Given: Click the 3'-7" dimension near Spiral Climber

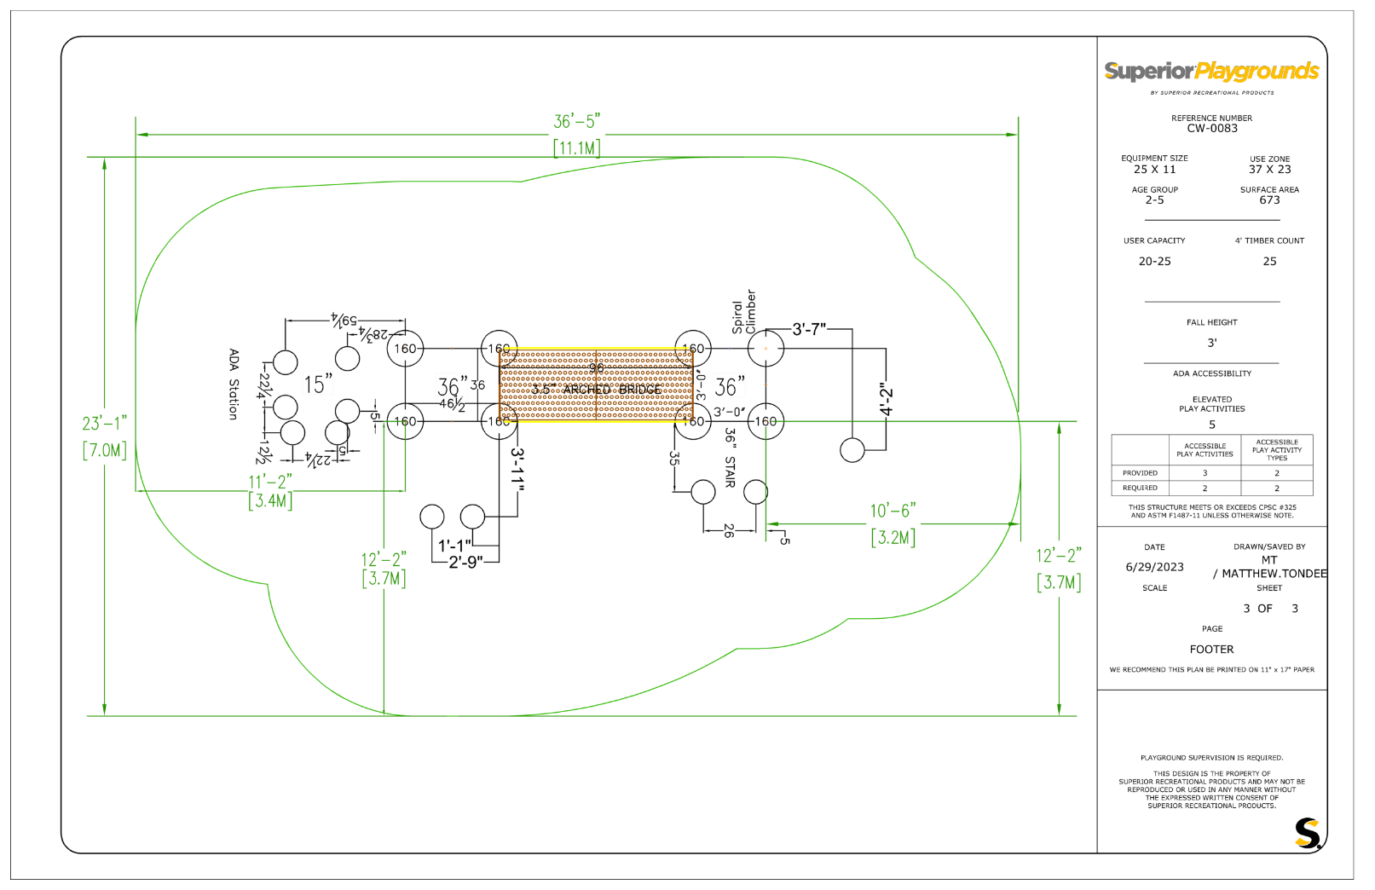Looking at the screenshot, I should click(x=809, y=329).
